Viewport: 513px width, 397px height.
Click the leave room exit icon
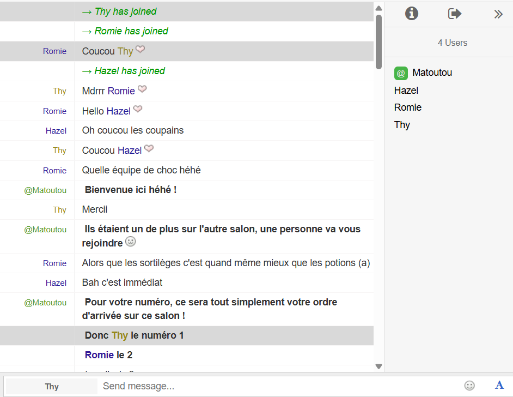(455, 14)
